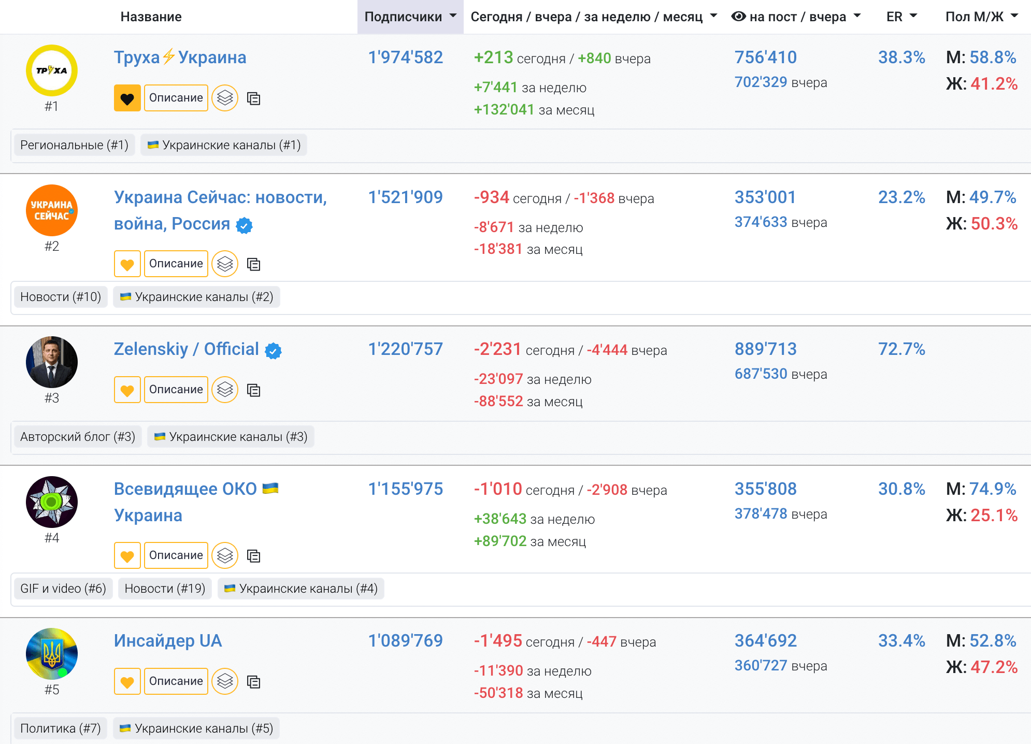Image resolution: width=1031 pixels, height=744 pixels.
Task: Select Украинские каналы (#1) tag
Action: point(224,145)
